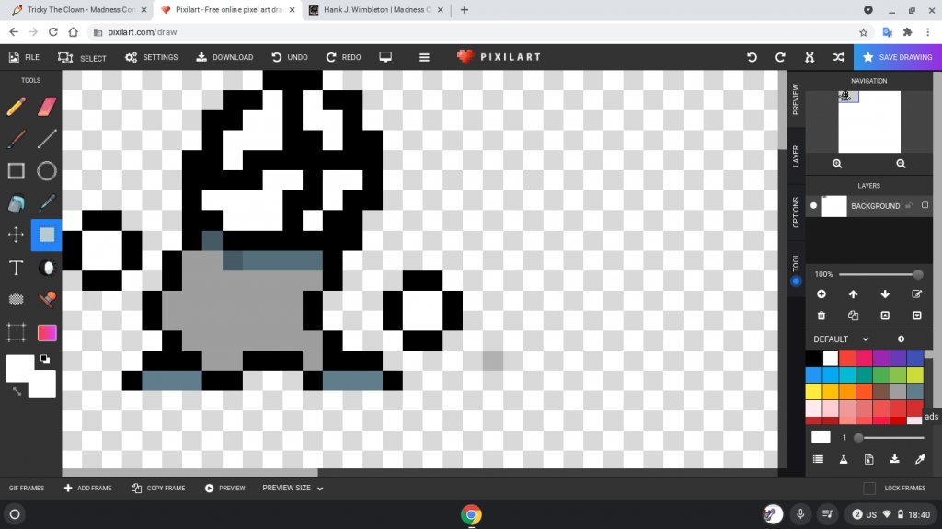Select the highlighted Lighten/Darken tool
Viewport: 942px width, 529px height.
pos(47,235)
